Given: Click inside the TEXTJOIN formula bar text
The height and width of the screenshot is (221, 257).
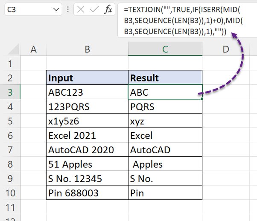Looking at the screenshot, I should click(x=183, y=20).
